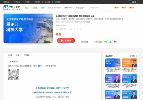The width and height of the screenshot is (143, 100).
Task: Click the 全国高校论文指导公益行-黑龙江科技大学 heading
Action: pos(52,88)
